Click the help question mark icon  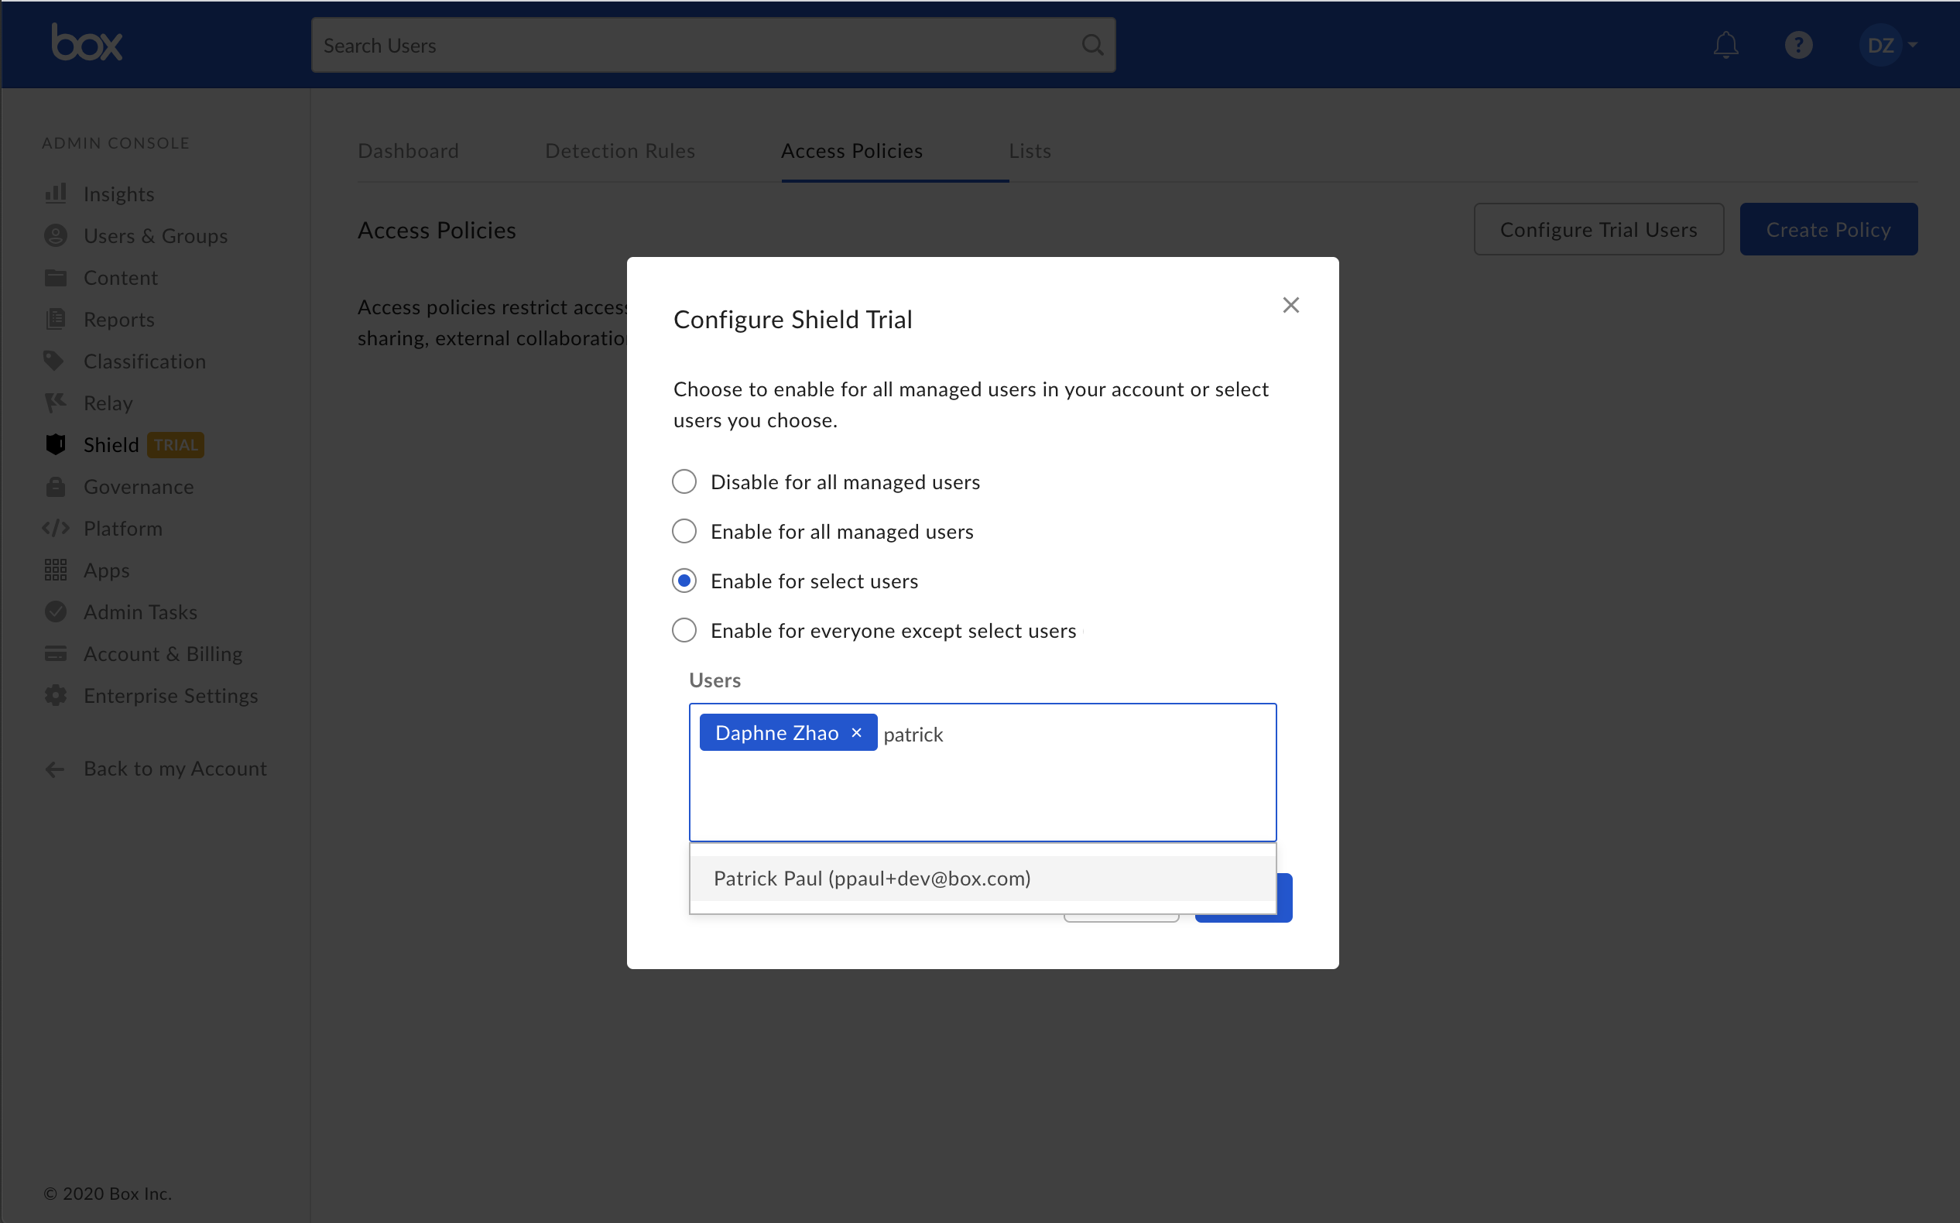click(x=1798, y=45)
